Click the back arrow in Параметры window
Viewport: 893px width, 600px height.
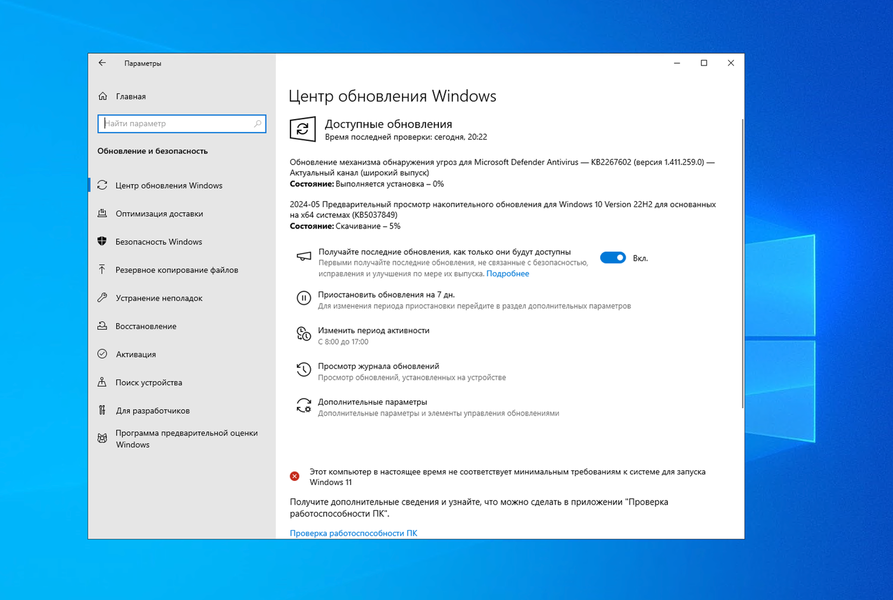[102, 63]
